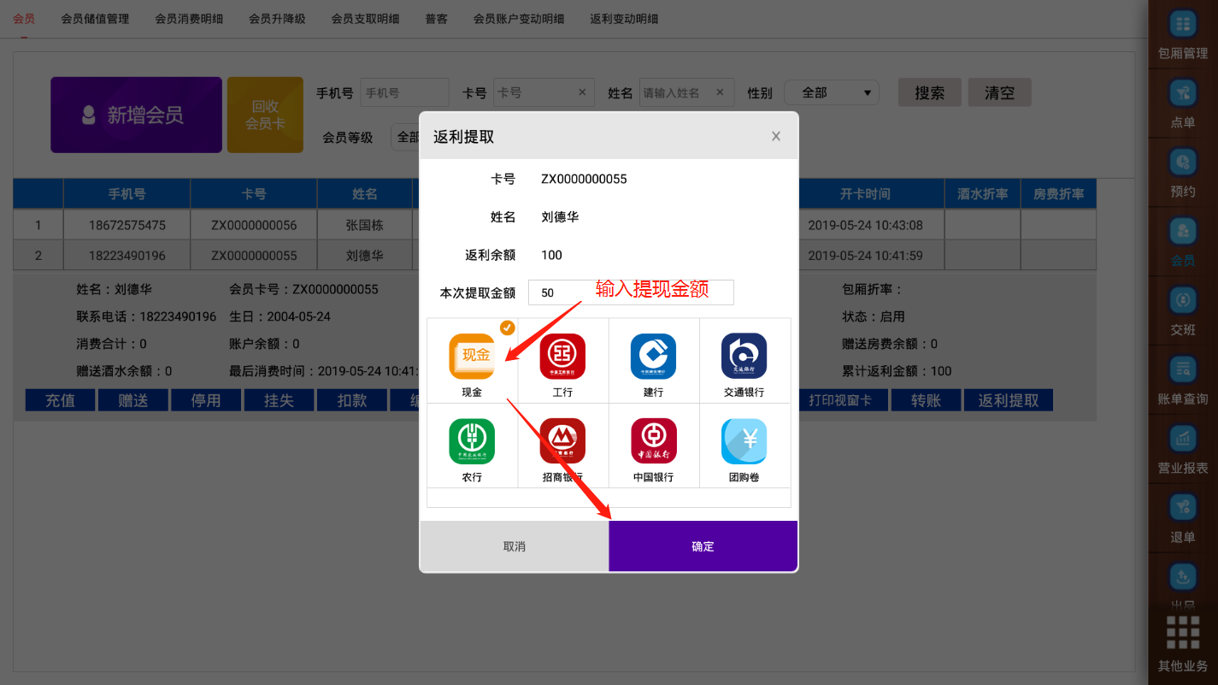Click the 挂失 report-loss button
1218x685 pixels.
point(279,400)
